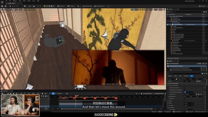Click the Details panel settings gear icon
Screen dimensions: 208x117
(x=207, y=73)
